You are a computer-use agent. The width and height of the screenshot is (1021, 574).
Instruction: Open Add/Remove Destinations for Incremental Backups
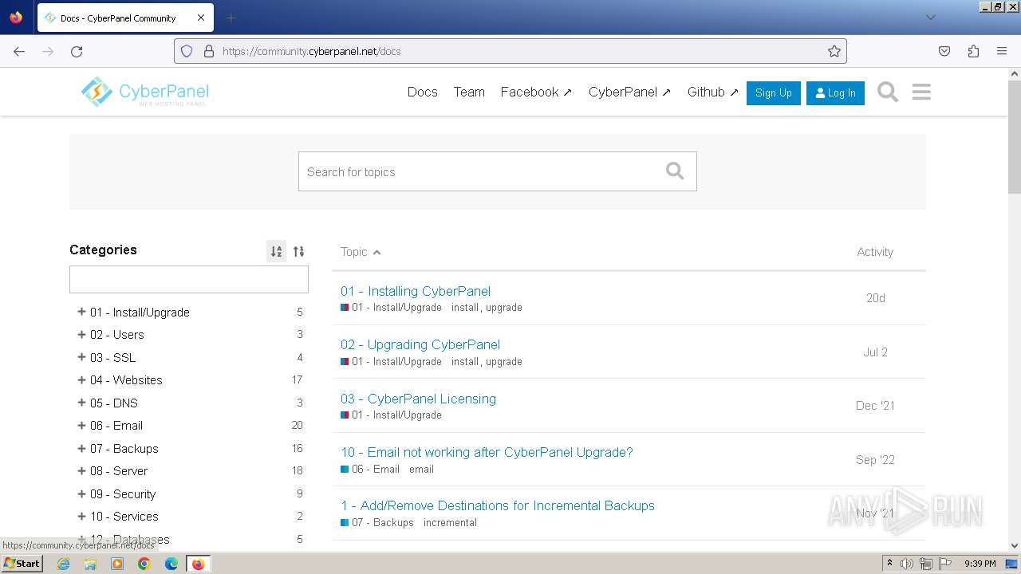point(498,505)
